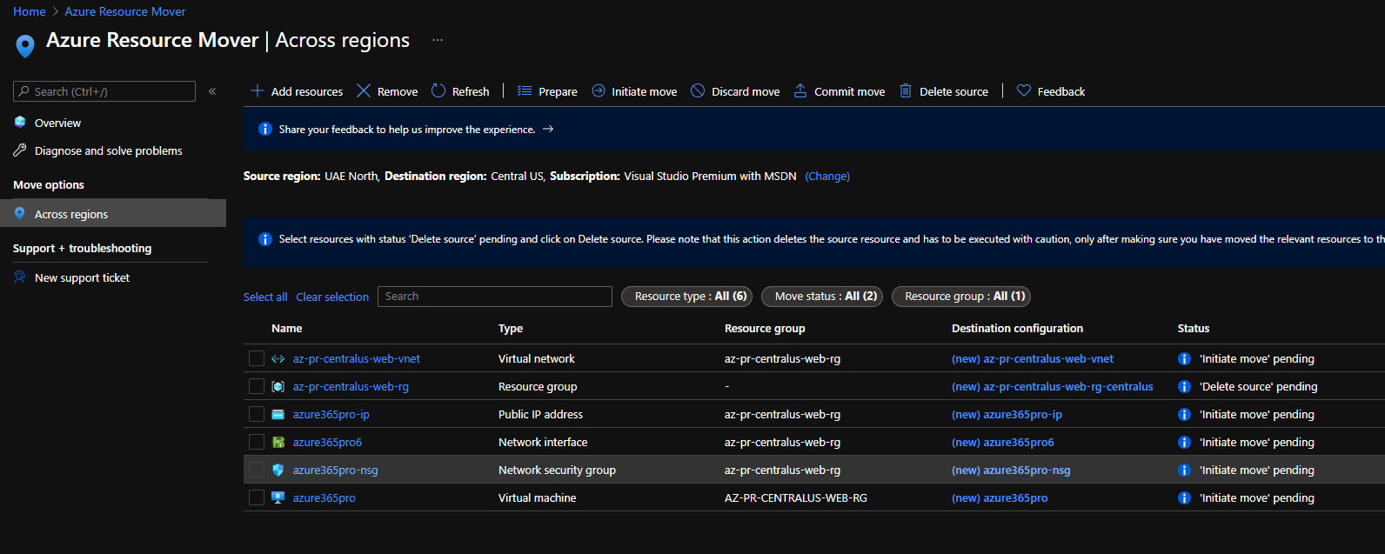
Task: Click the Delete source trash icon
Action: 906,90
